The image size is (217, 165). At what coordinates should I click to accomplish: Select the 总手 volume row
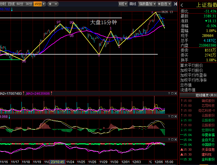pyautogui.click(x=198, y=40)
